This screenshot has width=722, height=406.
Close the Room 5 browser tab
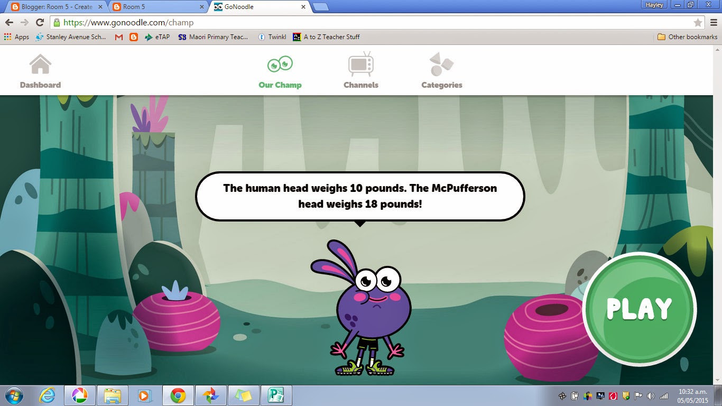(x=201, y=7)
